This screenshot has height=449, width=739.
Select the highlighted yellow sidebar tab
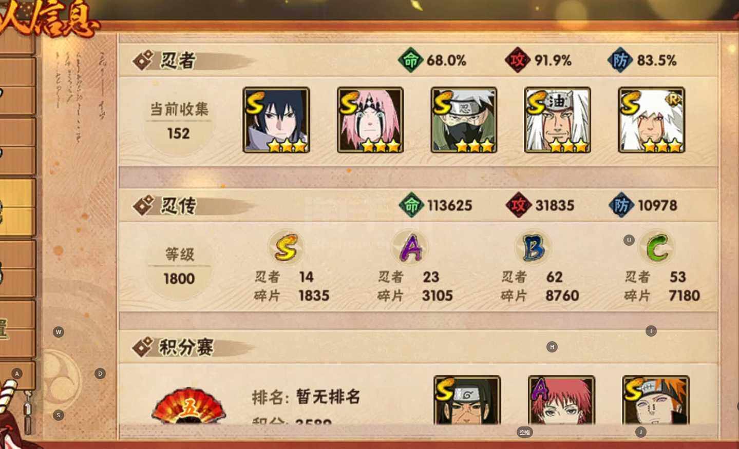click(x=17, y=207)
